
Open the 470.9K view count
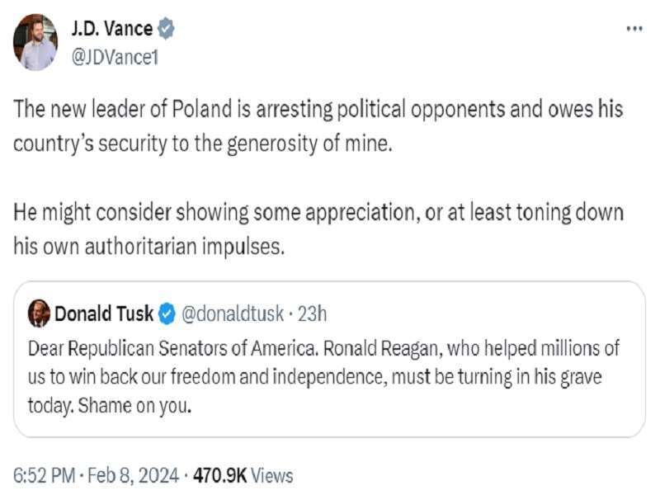point(219,475)
